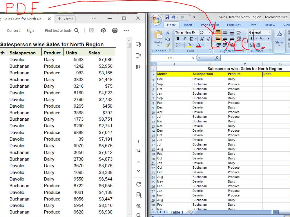This screenshot has height=217, width=290.
Task: Click Sign in the PDF toolbar
Action: tap(30, 30)
